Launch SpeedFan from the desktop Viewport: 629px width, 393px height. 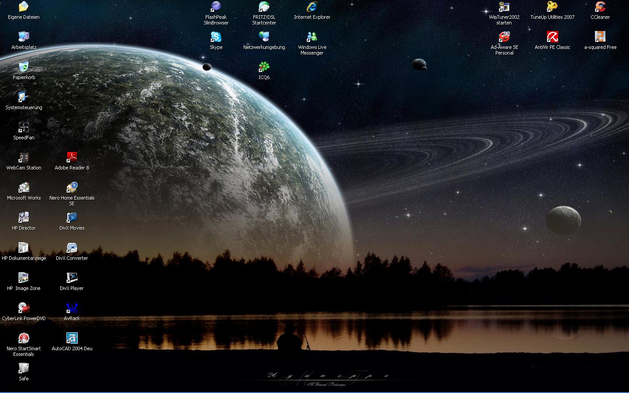24,127
